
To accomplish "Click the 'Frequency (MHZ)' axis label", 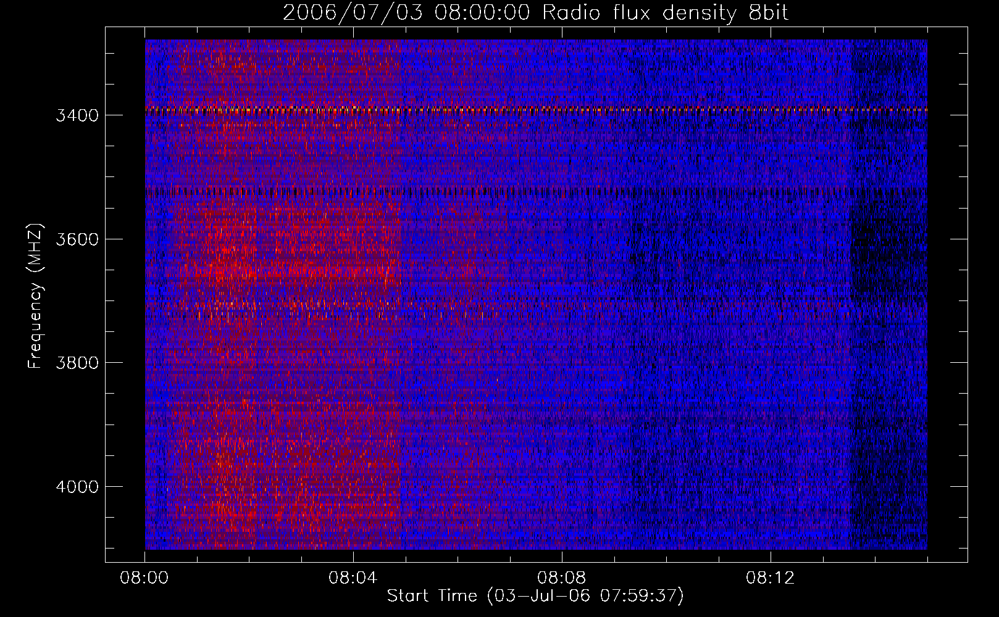I will pos(36,296).
